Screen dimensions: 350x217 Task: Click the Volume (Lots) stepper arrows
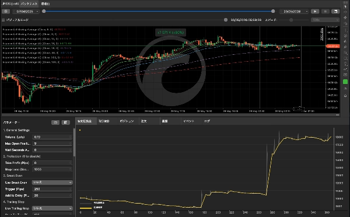71,137
